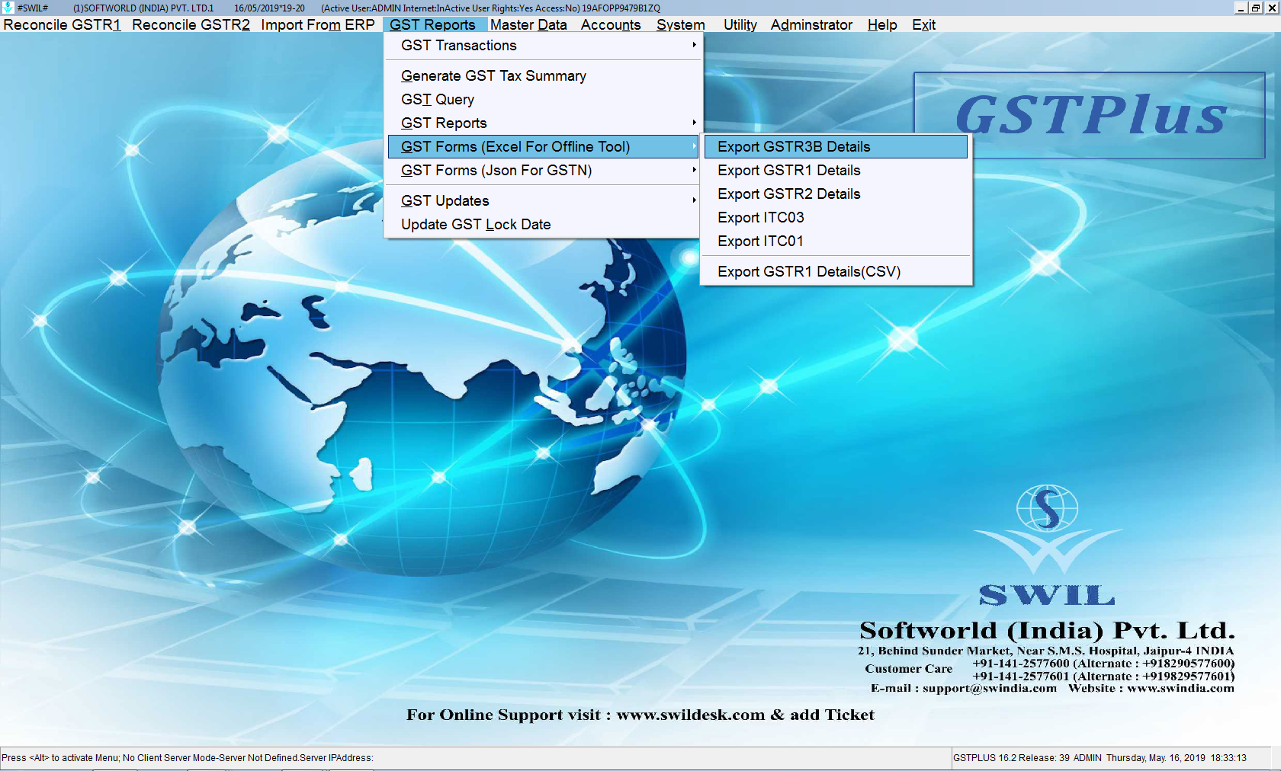
Task: Select GST Forms (Excel For Offline Tool)
Action: click(x=543, y=147)
